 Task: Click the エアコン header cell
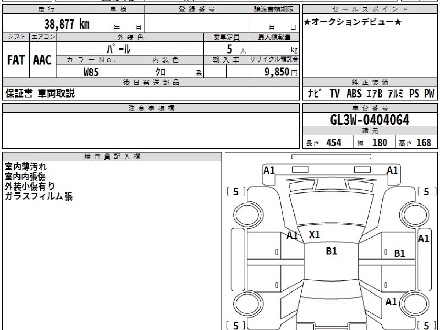point(43,37)
